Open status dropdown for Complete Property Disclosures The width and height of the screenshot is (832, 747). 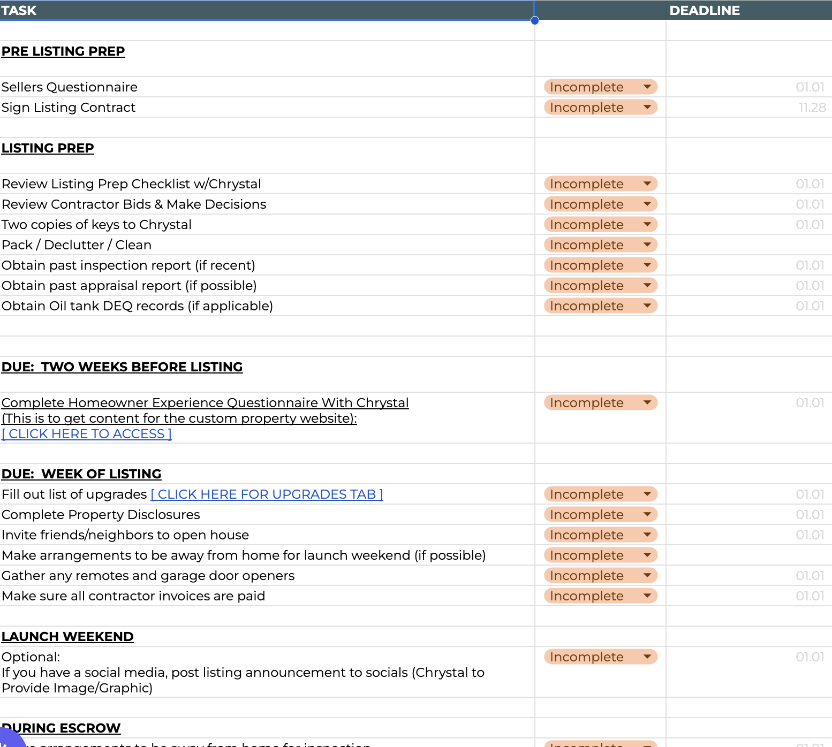pos(600,514)
